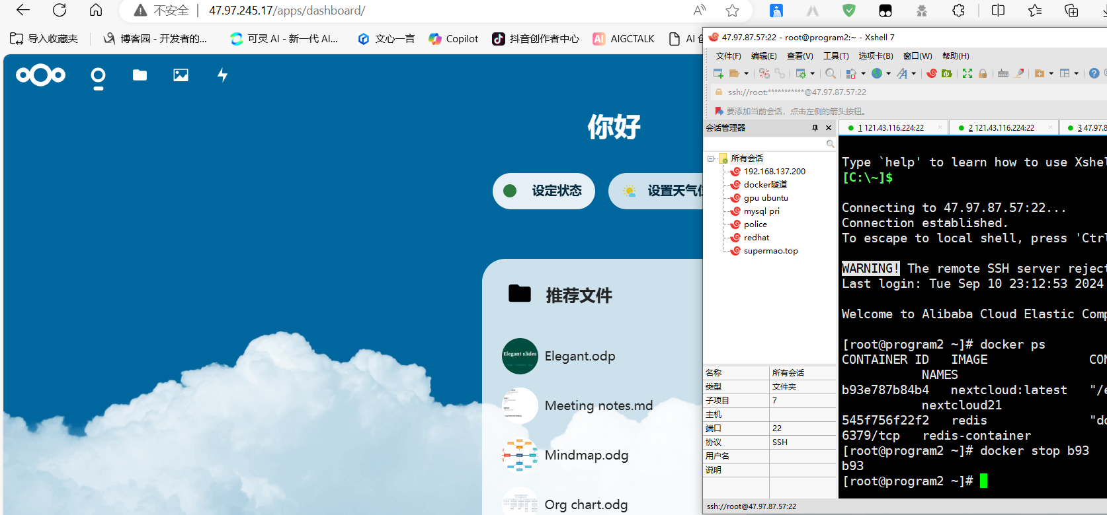Toggle full screen mode in Xshell toolbar
The image size is (1107, 515).
pyautogui.click(x=967, y=73)
